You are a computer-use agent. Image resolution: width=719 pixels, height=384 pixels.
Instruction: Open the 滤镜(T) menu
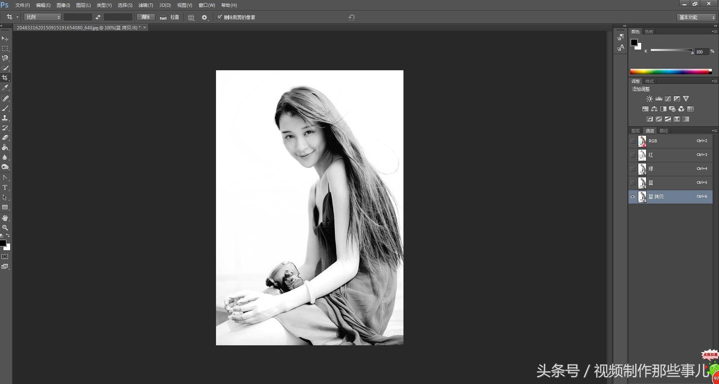[x=145, y=5]
